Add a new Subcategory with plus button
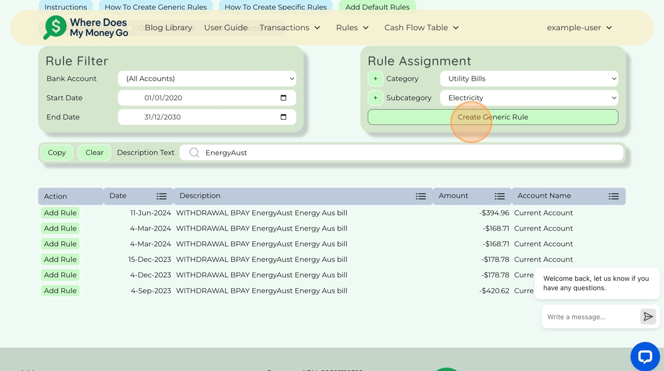The height and width of the screenshot is (371, 664). 375,98
